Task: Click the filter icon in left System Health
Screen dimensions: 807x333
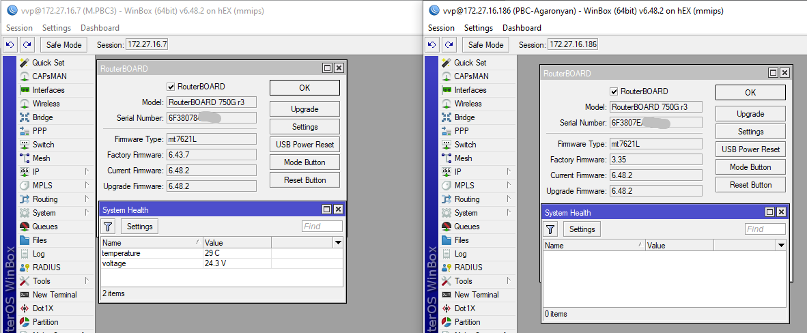Action: 108,226
